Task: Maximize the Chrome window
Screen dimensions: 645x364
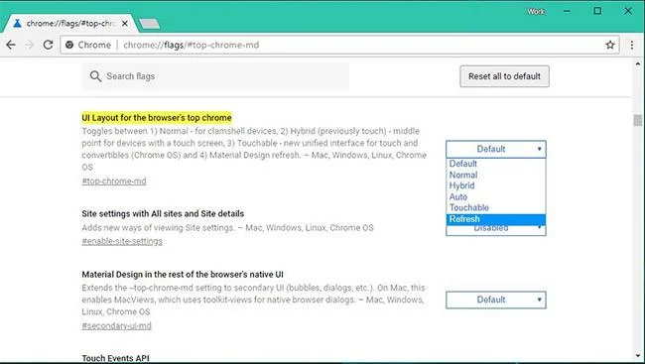Action: [597, 11]
